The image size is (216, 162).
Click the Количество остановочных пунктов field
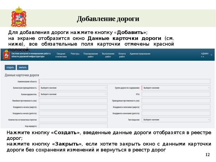pos(73,120)
